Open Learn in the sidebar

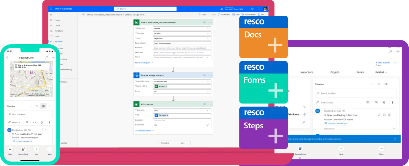coord(55,36)
